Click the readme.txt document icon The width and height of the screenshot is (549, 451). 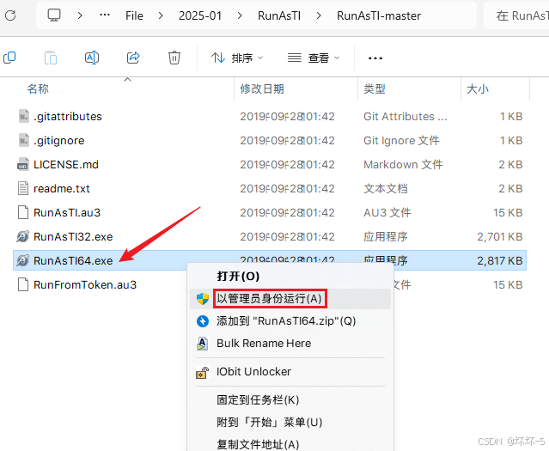pyautogui.click(x=23, y=189)
